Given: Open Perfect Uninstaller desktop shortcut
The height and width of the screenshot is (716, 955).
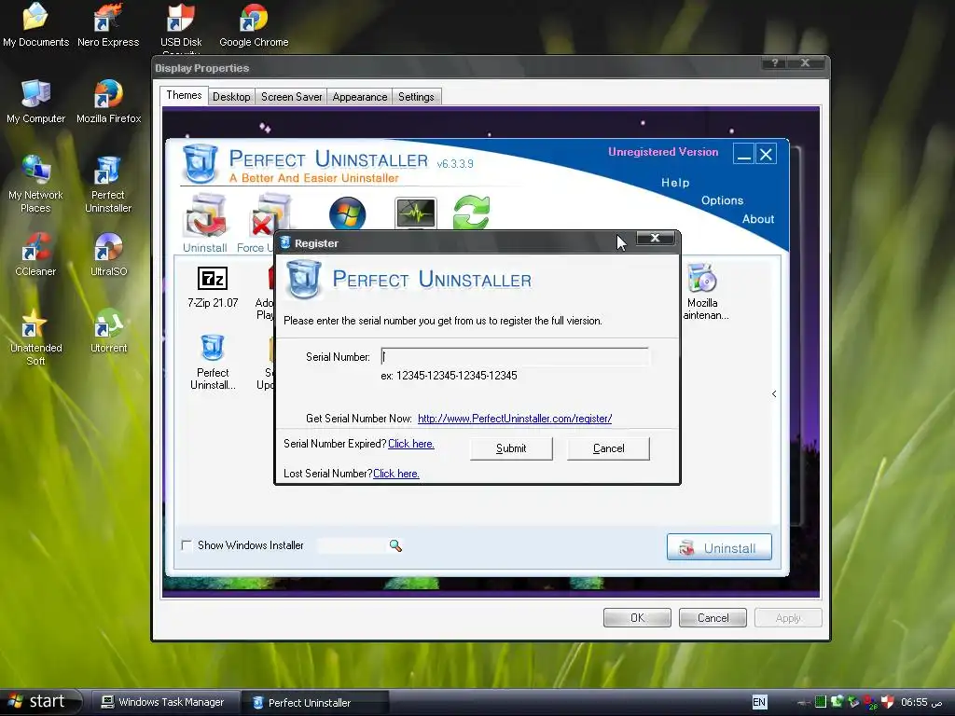Looking at the screenshot, I should (108, 184).
